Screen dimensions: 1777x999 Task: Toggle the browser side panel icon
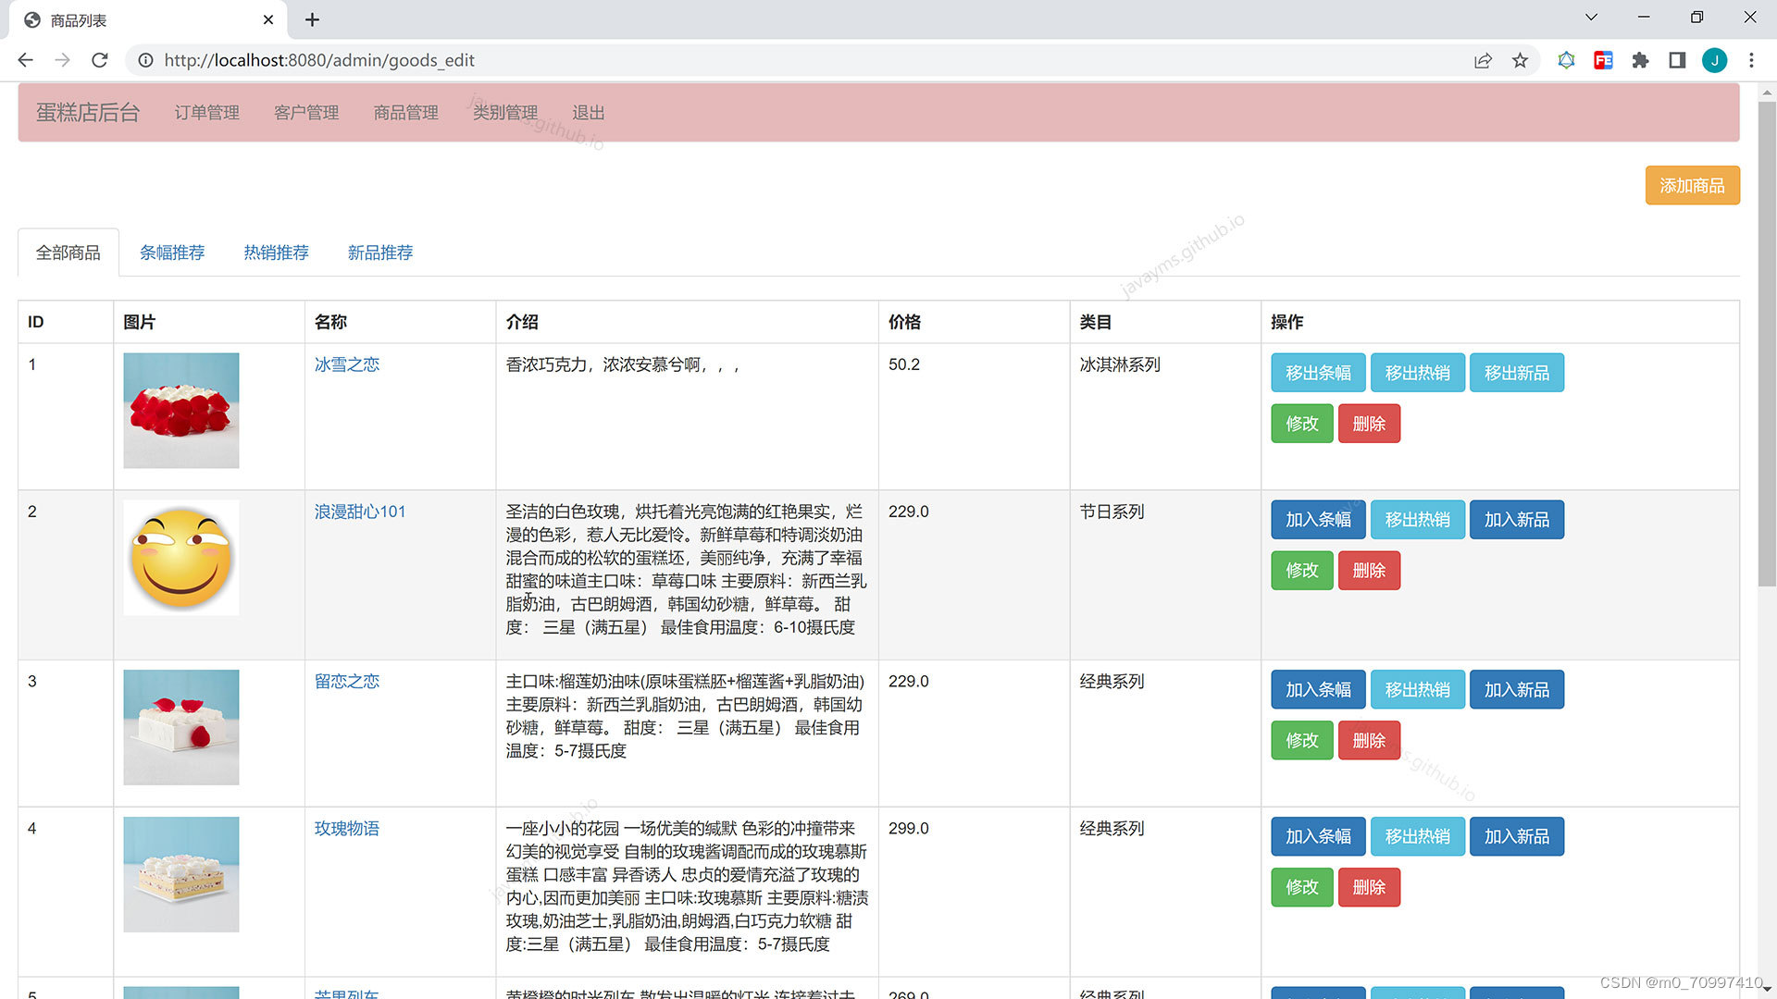(x=1677, y=60)
